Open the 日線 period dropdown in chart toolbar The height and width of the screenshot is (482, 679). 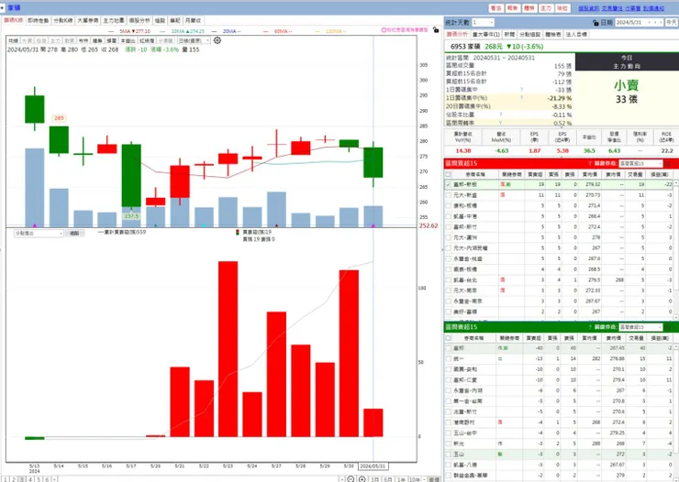click(194, 40)
